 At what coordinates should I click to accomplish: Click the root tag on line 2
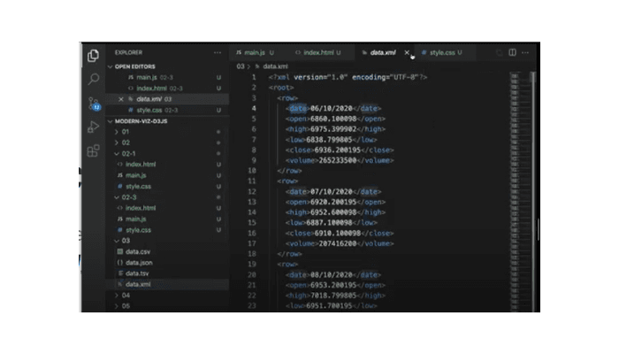point(281,88)
